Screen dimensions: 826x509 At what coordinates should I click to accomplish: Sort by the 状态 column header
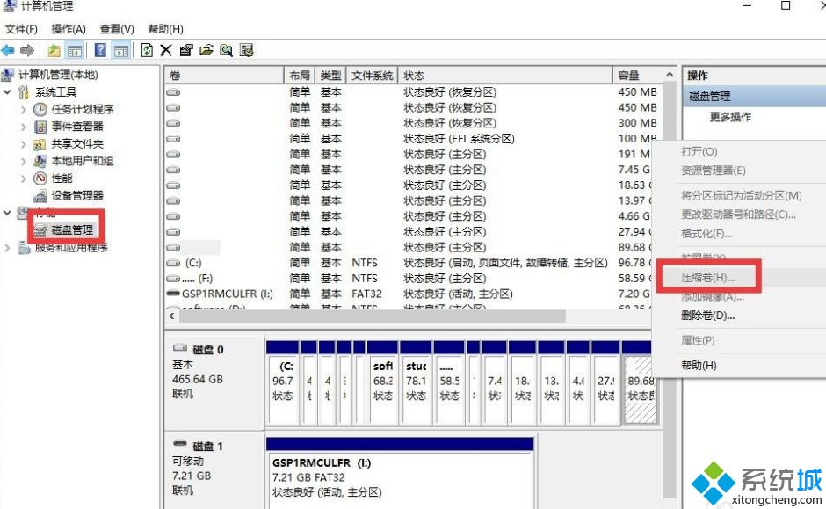(505, 76)
